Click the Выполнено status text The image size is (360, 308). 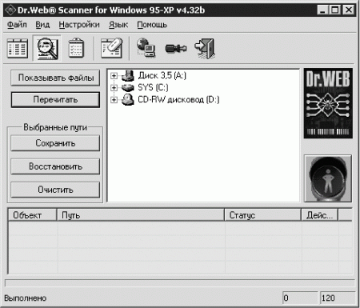coord(26,298)
